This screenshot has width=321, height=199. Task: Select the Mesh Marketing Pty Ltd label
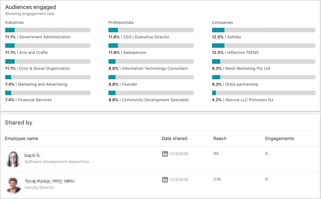[x=248, y=68]
